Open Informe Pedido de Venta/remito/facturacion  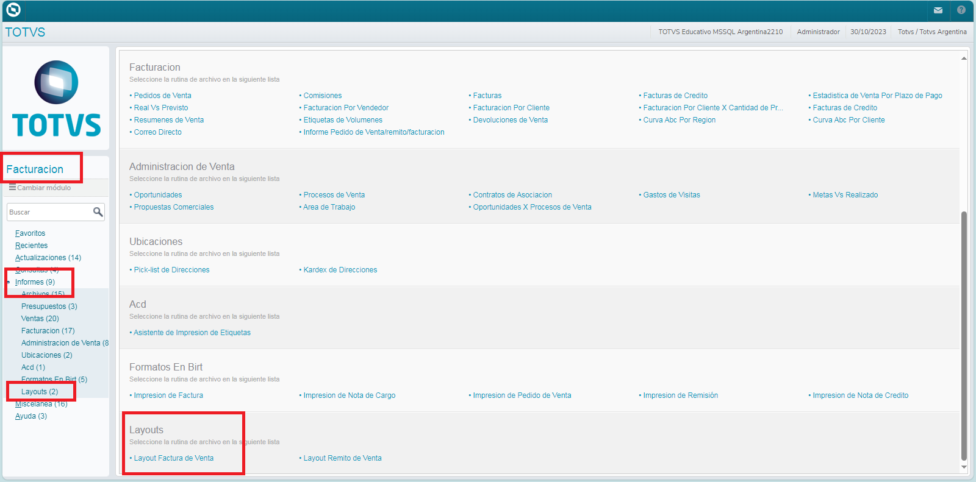374,132
